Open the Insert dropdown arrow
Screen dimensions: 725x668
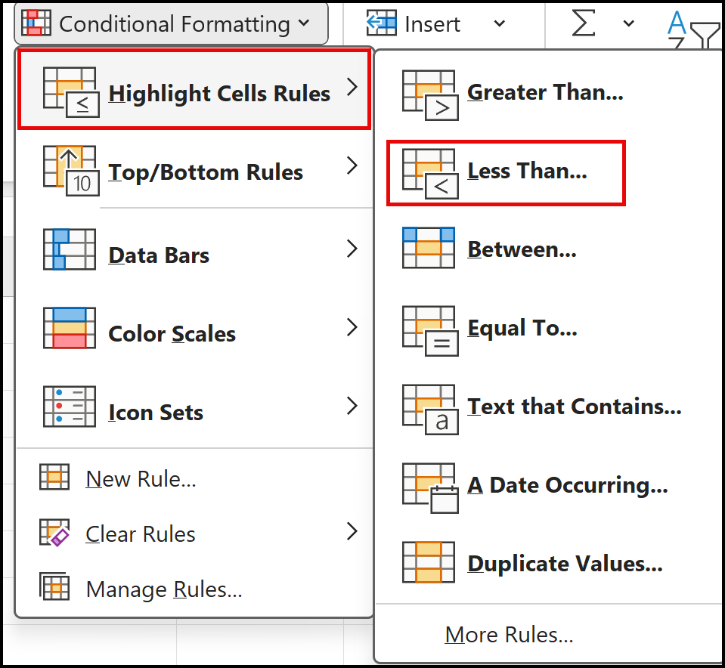point(499,23)
